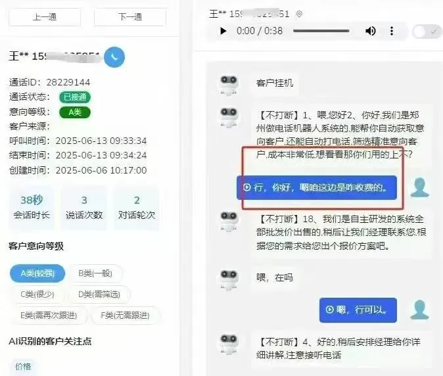This screenshot has width=443, height=376.
Task: Click customer avatar next to fee question
Action: [419, 187]
